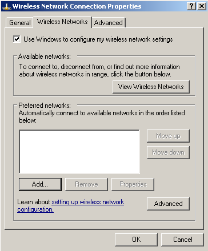Image resolution: width=208 pixels, height=251 pixels.
Task: Click the dialog title bar text
Action: (x=77, y=6)
